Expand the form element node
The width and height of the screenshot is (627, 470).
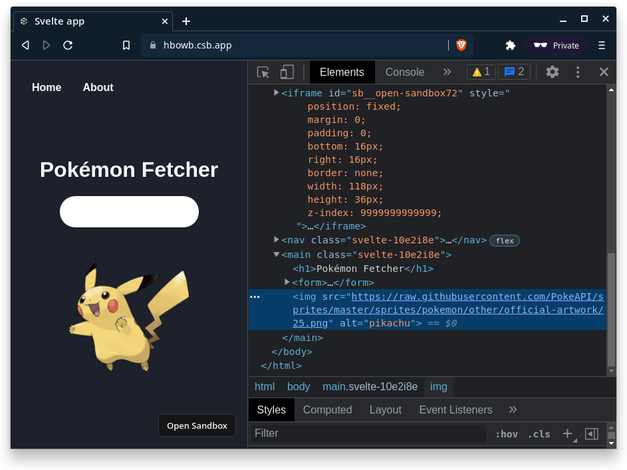[287, 282]
